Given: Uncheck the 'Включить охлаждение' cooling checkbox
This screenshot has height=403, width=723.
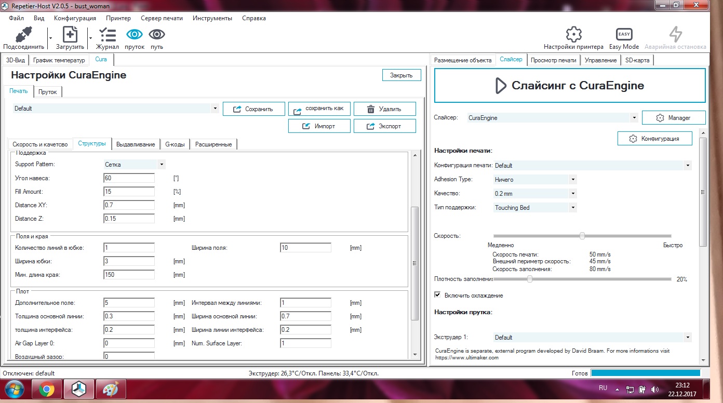Looking at the screenshot, I should (x=437, y=295).
